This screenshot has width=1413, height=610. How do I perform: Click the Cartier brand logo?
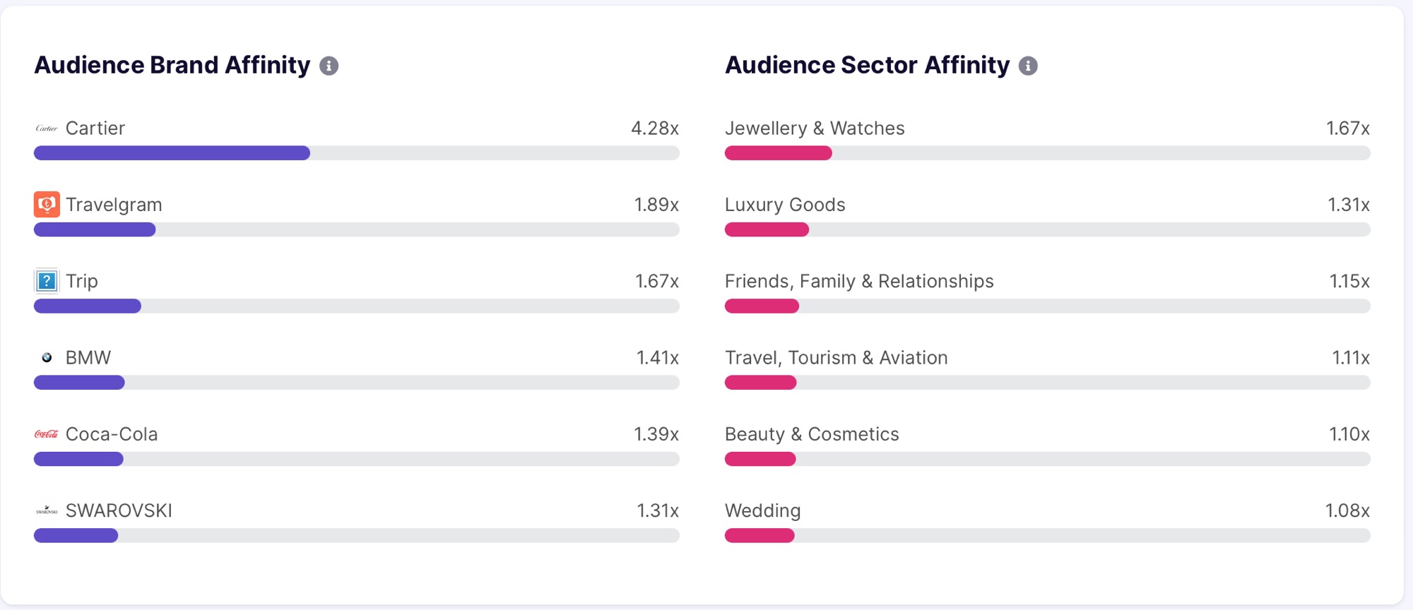point(47,128)
